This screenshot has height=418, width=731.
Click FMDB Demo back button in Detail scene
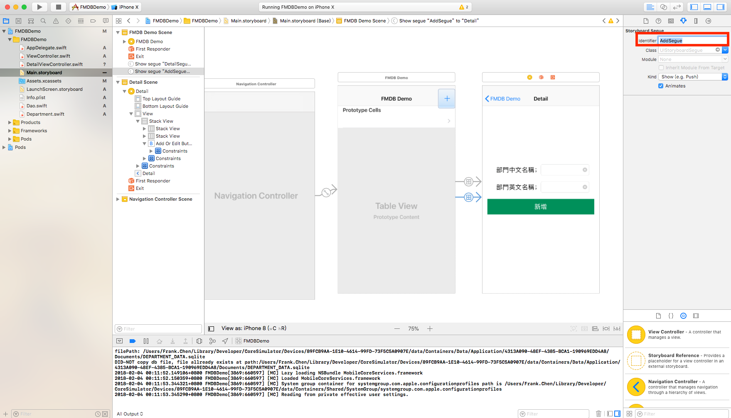click(503, 99)
